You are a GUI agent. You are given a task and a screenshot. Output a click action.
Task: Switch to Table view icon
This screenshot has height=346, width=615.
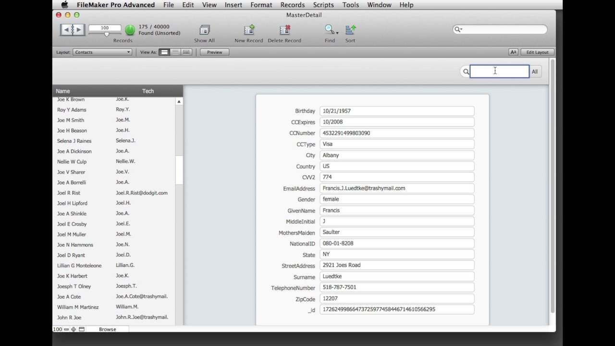[x=186, y=52]
